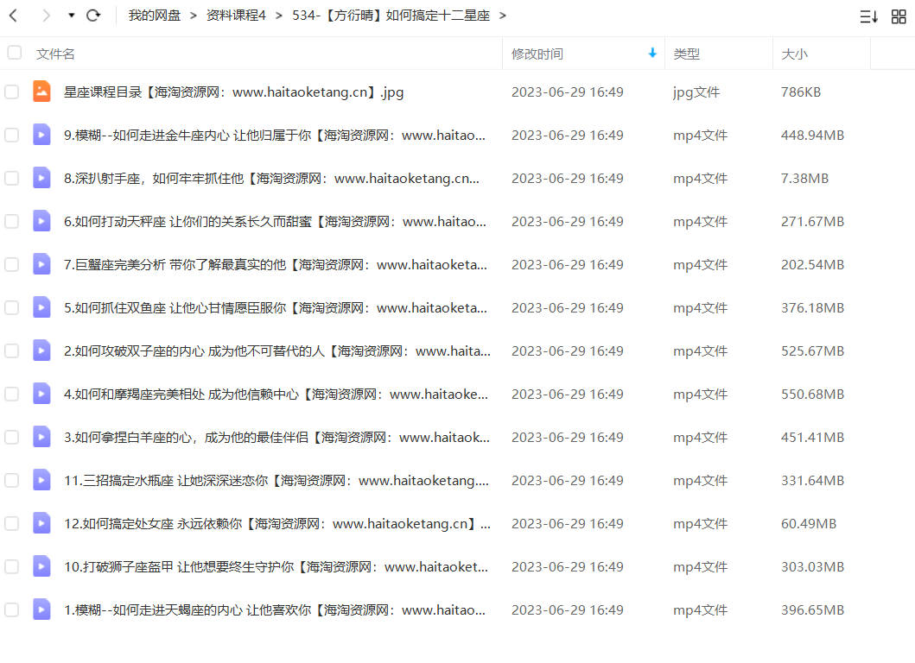Refresh the folder listing
This screenshot has width=915, height=663.
[93, 16]
